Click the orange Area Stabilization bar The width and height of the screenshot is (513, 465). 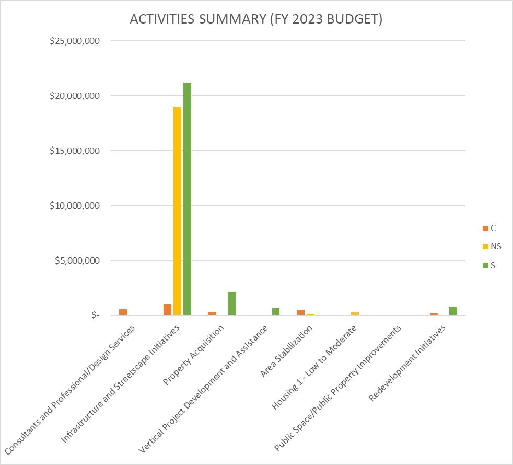(301, 312)
